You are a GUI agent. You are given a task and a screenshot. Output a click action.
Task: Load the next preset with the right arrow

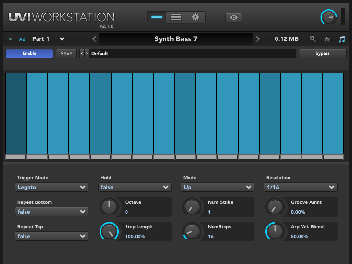pos(258,39)
